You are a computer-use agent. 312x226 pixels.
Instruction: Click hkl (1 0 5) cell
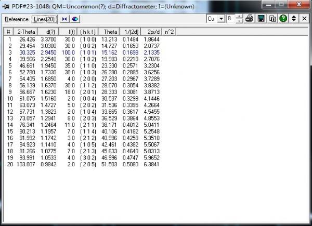pos(88,144)
